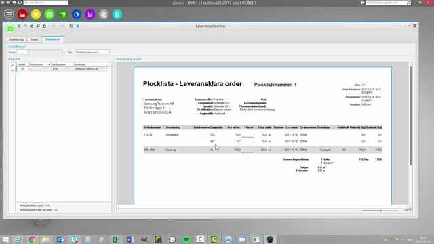Click the blue help icon in window toolbar
The height and width of the screenshot is (244, 434).
78,26
